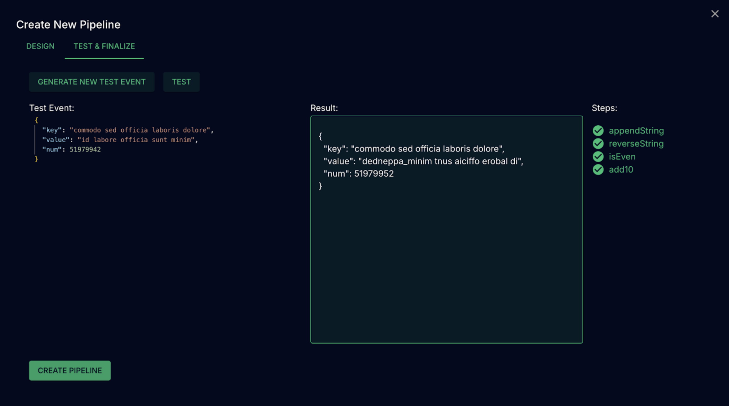Click the add10 step checkmark icon

click(598, 170)
